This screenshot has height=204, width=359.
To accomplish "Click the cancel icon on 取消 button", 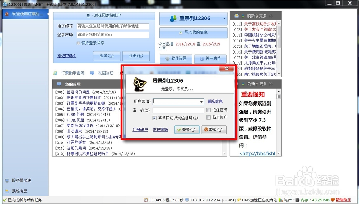I will point(206,130).
